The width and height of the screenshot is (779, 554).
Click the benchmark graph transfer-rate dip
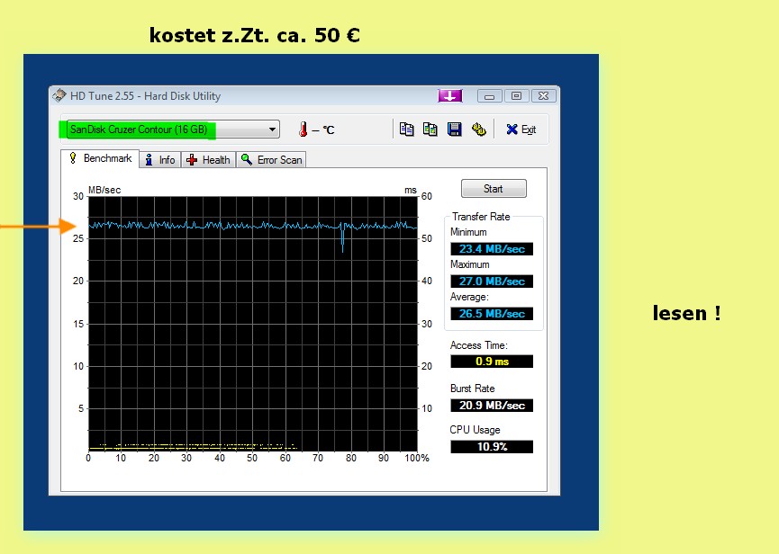coord(342,239)
